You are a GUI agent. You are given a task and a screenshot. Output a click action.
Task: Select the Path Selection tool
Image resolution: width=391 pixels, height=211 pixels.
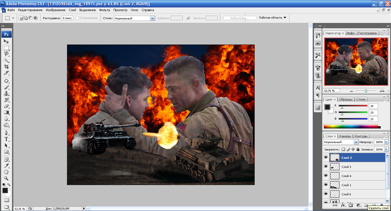(x=6, y=146)
